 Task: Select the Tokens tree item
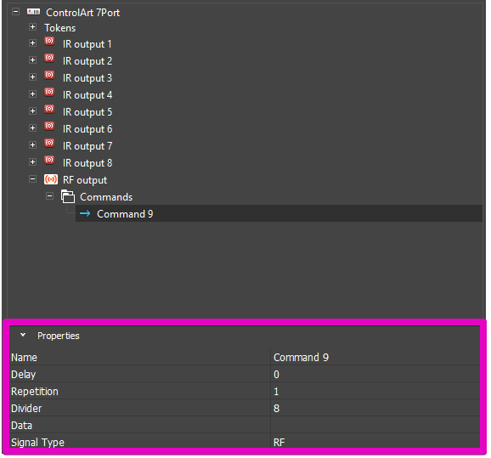point(59,28)
